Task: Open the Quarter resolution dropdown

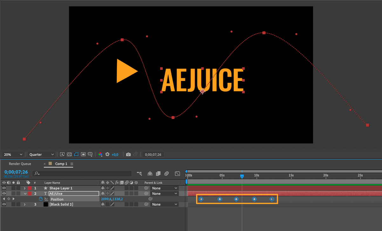Action: click(41, 155)
